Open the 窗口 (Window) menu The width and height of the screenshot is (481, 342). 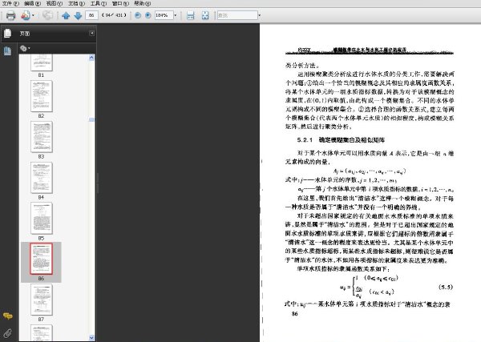pyautogui.click(x=120, y=4)
